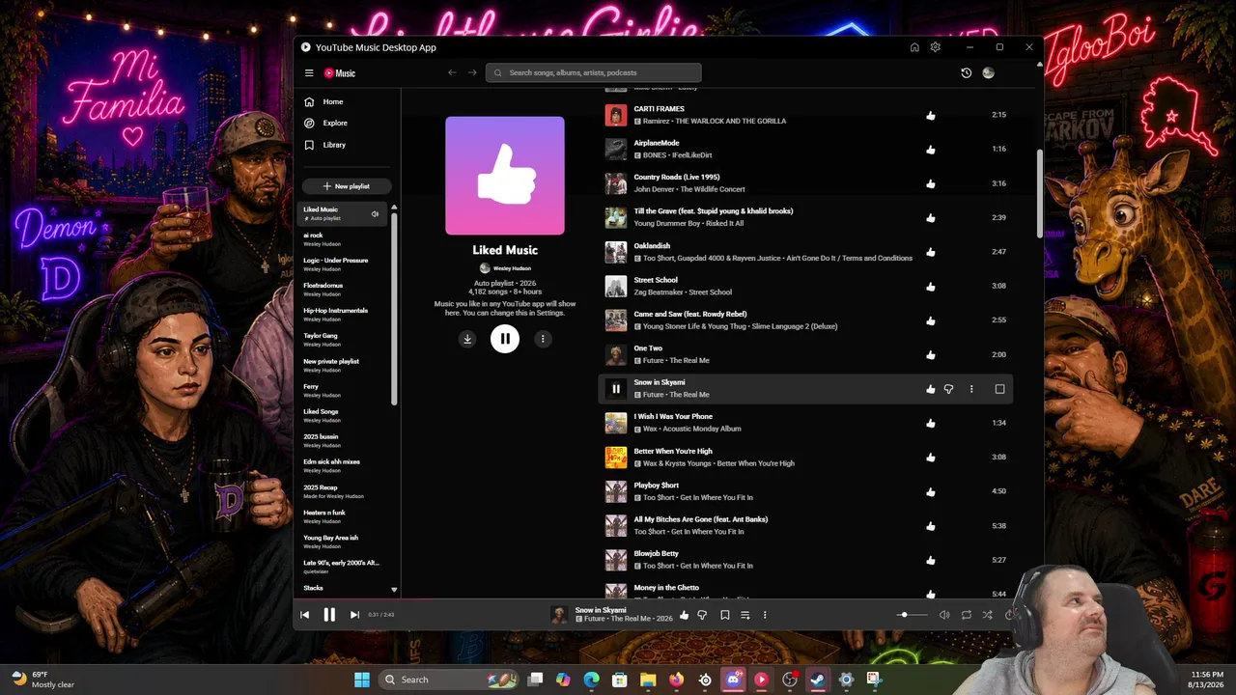Select the Snow in Skyami row checkbox
Viewport: 1236px width, 695px height.
click(x=999, y=389)
